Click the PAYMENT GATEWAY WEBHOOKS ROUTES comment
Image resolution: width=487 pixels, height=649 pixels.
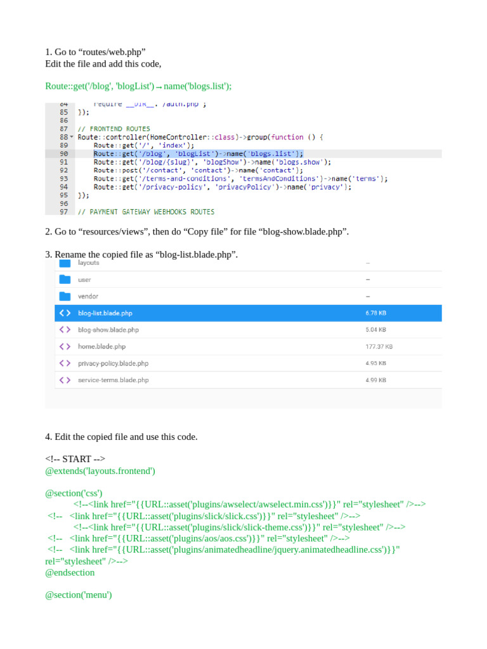point(146,212)
